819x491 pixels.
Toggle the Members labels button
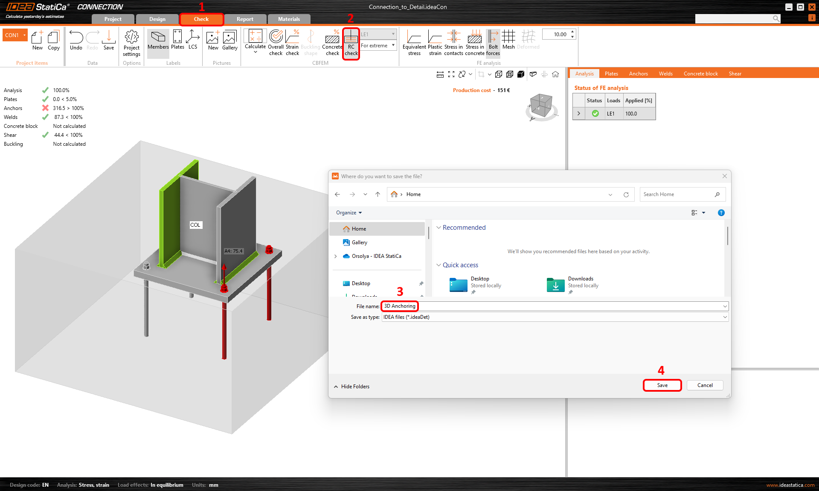pos(158,38)
